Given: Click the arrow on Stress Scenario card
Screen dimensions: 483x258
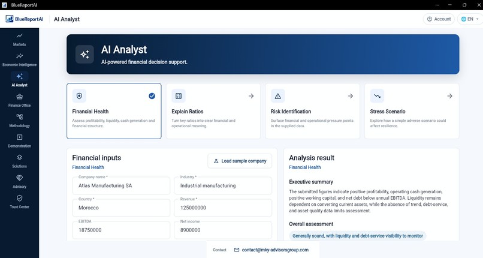Looking at the screenshot, I should tap(449, 96).
